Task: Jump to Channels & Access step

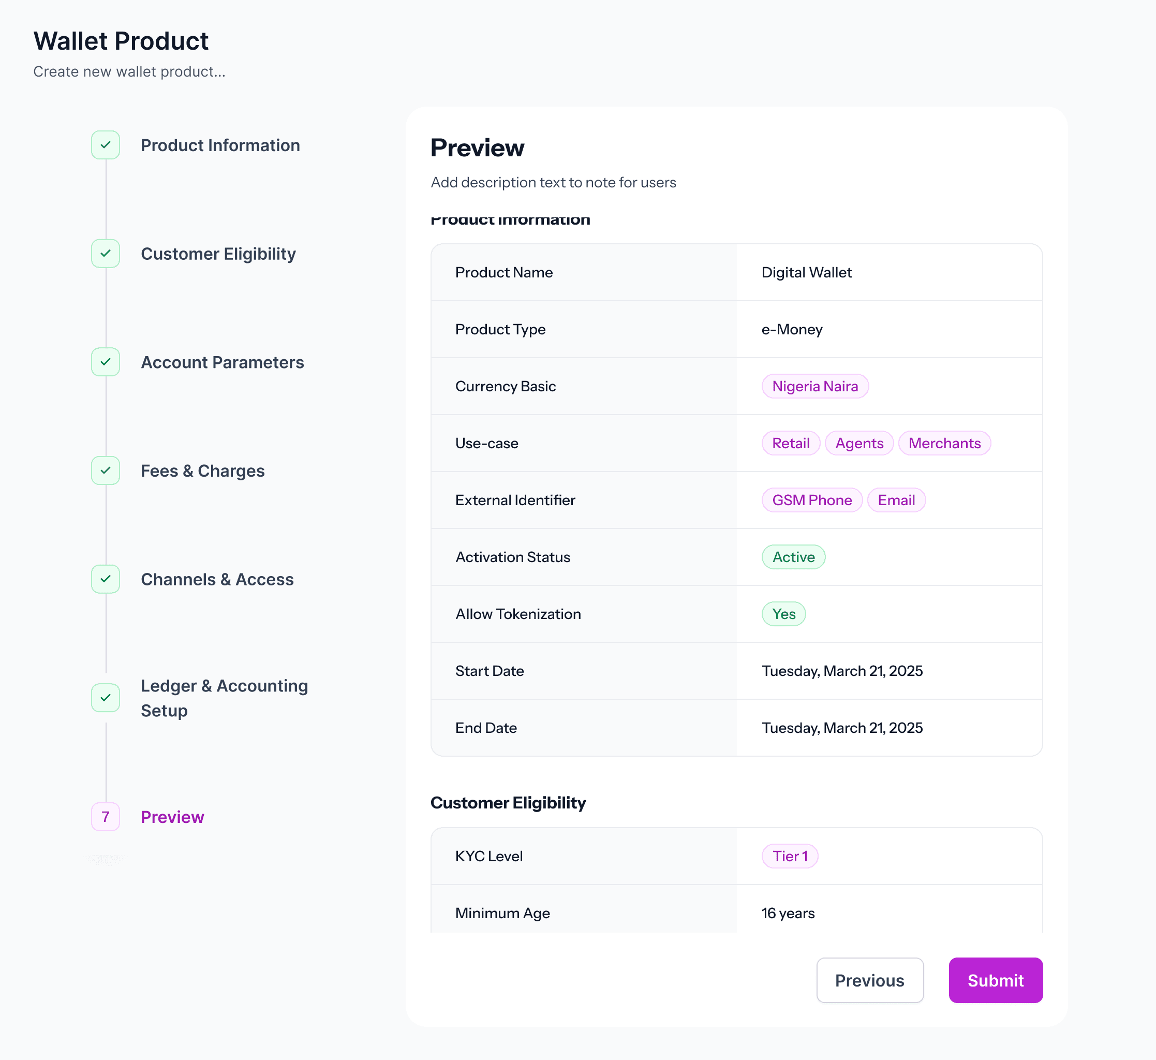Action: tap(217, 579)
